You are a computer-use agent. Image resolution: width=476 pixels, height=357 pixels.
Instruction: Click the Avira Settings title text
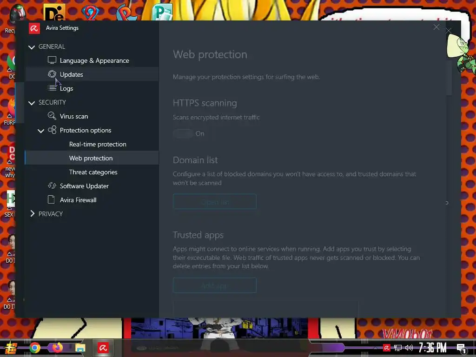point(62,28)
